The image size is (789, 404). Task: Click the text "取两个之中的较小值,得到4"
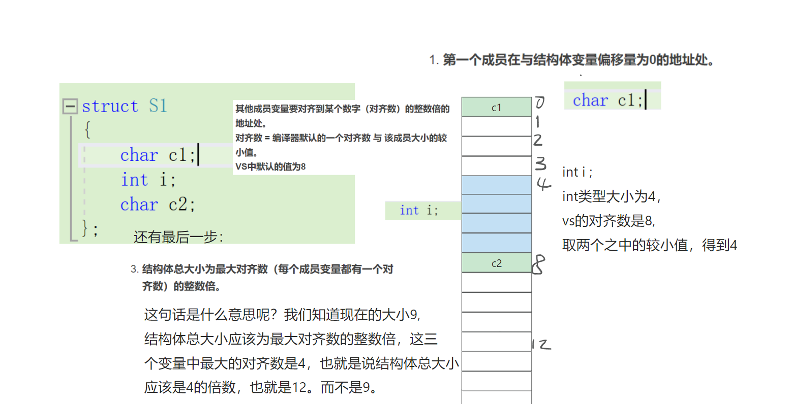coord(650,246)
